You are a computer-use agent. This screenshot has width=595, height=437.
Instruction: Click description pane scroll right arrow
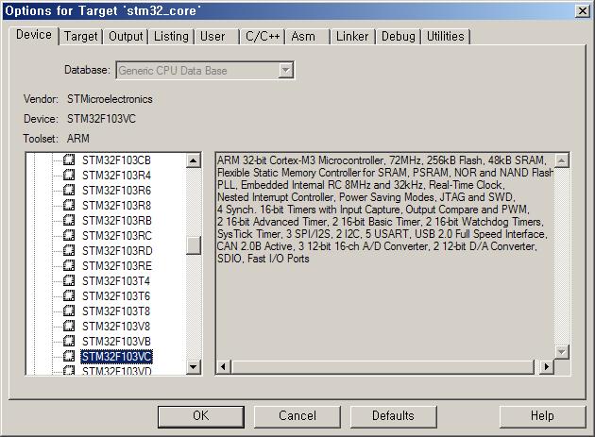coord(547,367)
